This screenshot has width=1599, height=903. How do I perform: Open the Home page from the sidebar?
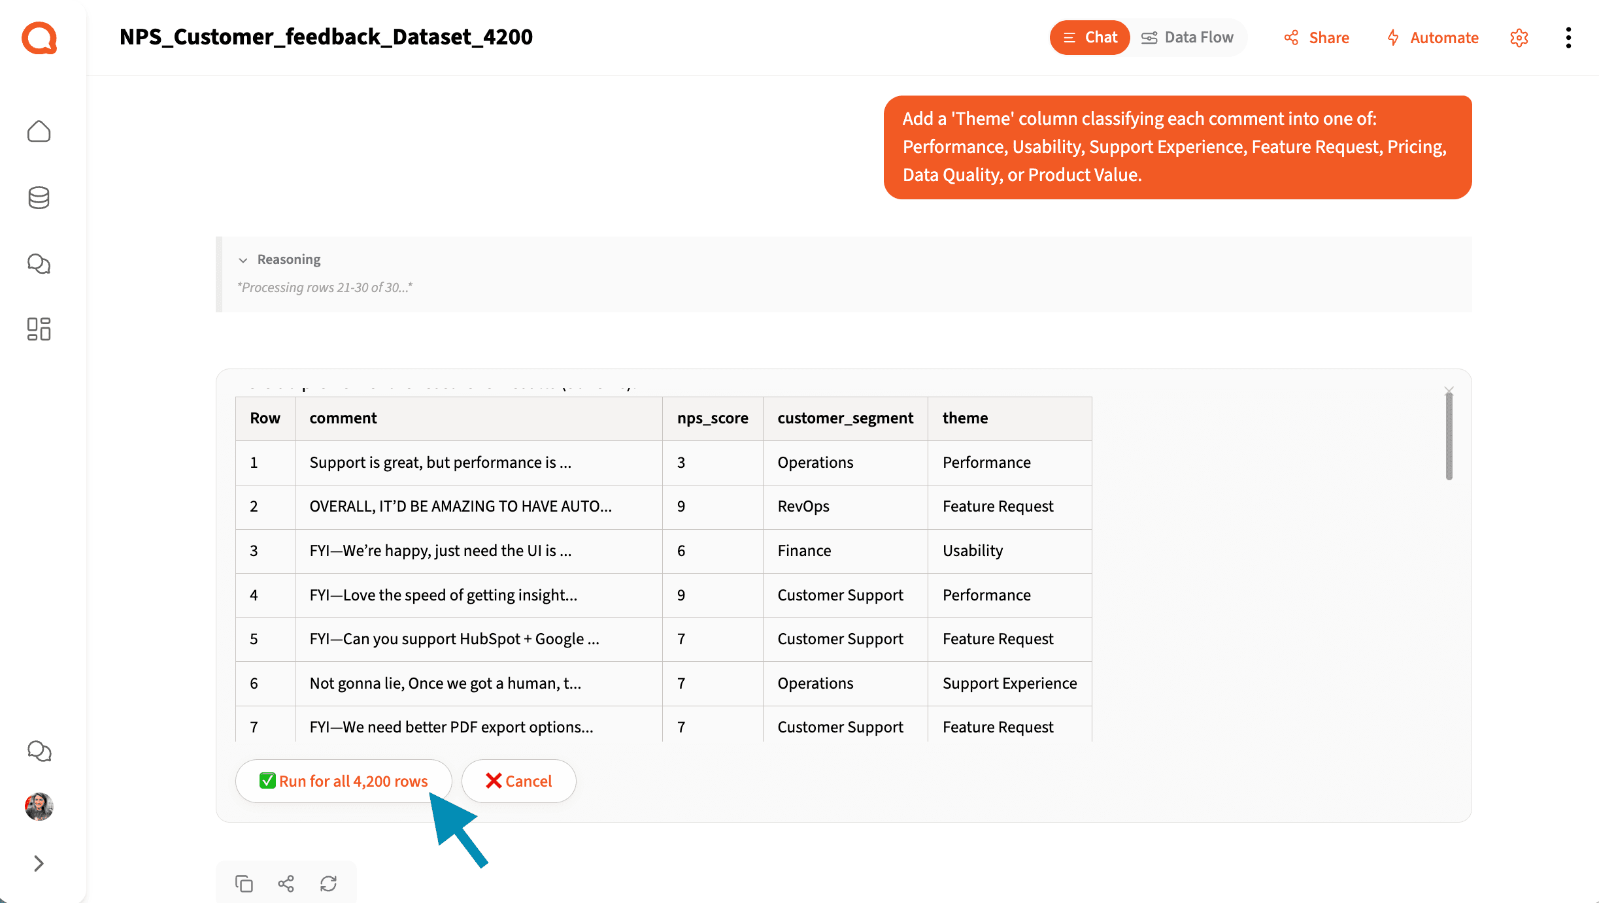[x=39, y=131]
